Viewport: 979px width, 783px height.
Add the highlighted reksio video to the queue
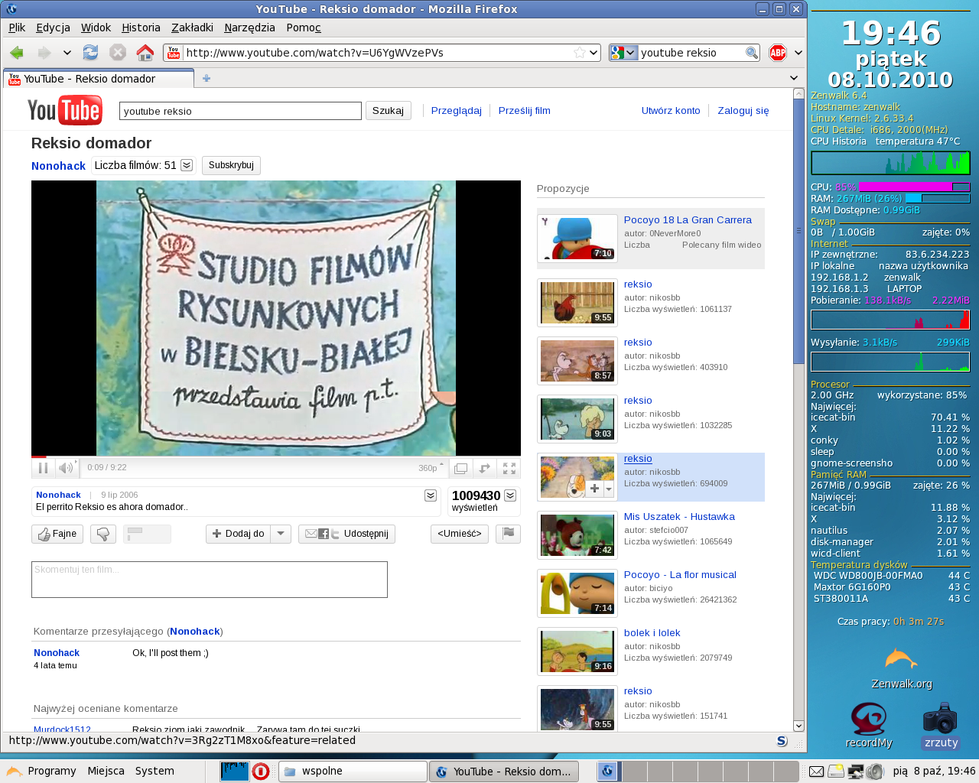594,488
